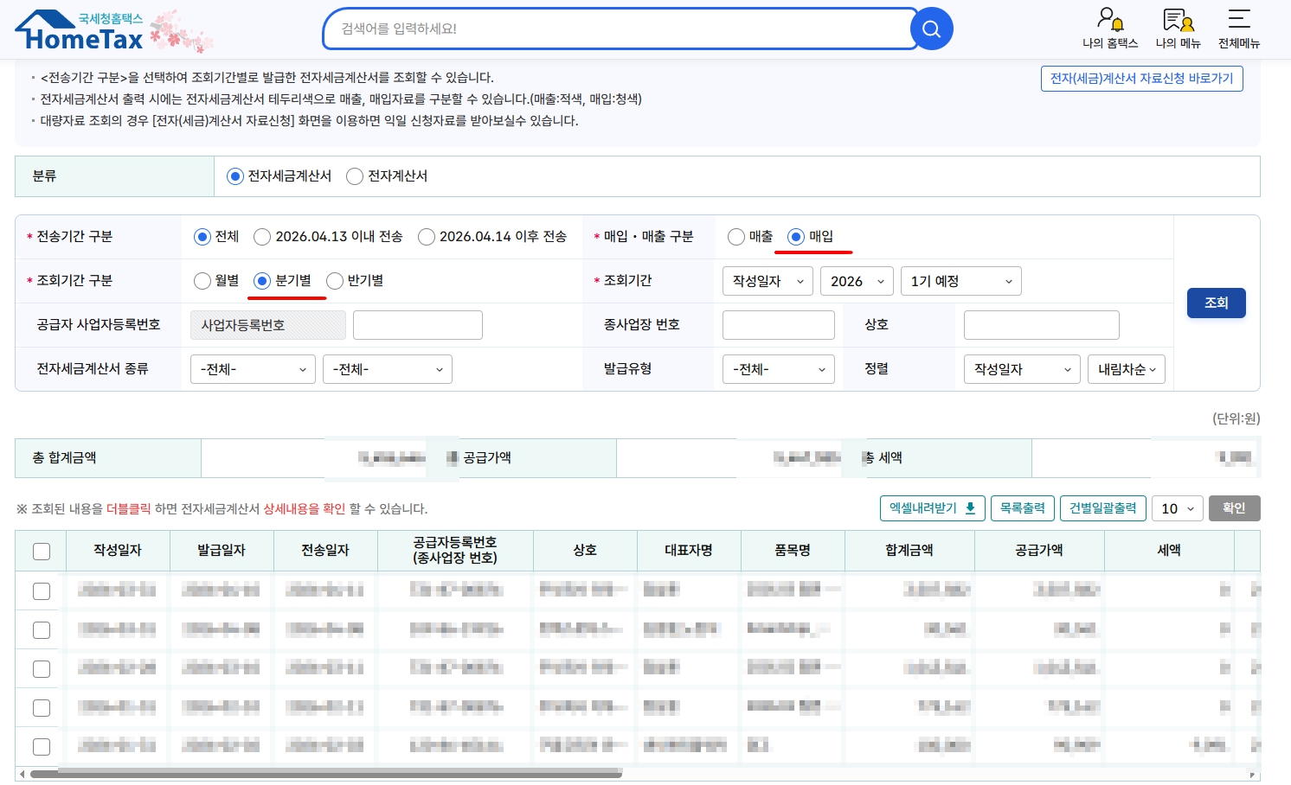The image size is (1291, 785).
Task: Click the 대표자명 column header
Action: pos(689,551)
